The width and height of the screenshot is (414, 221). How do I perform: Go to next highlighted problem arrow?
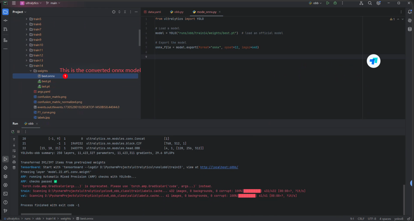point(402,19)
